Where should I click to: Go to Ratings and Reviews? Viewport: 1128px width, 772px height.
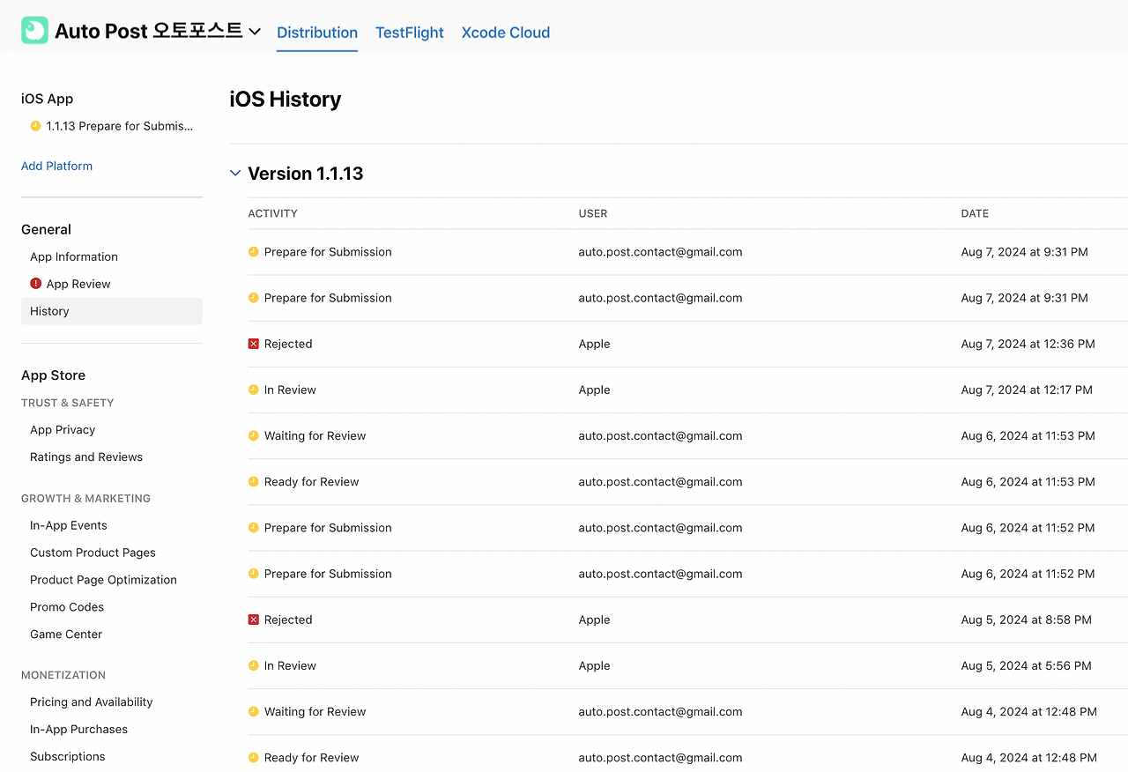[x=86, y=457]
